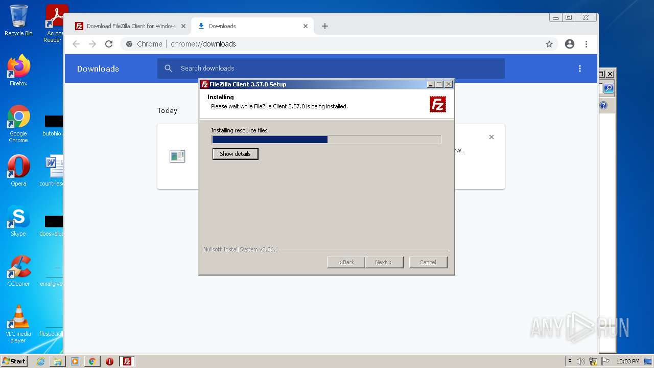The width and height of the screenshot is (654, 368).
Task: Click the Opera taskbar icon
Action: [x=109, y=361]
